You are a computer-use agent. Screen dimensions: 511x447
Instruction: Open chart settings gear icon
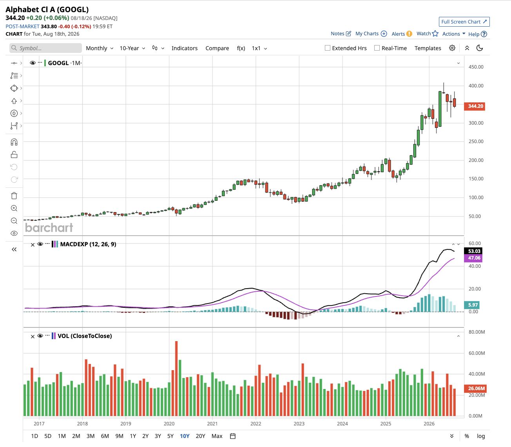point(452,48)
